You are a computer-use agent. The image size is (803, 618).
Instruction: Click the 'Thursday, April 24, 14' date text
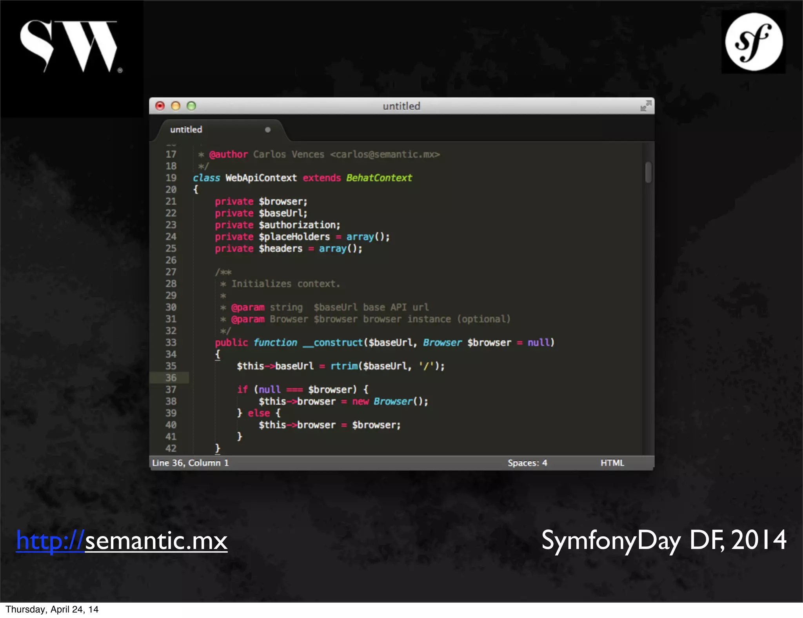[52, 609]
